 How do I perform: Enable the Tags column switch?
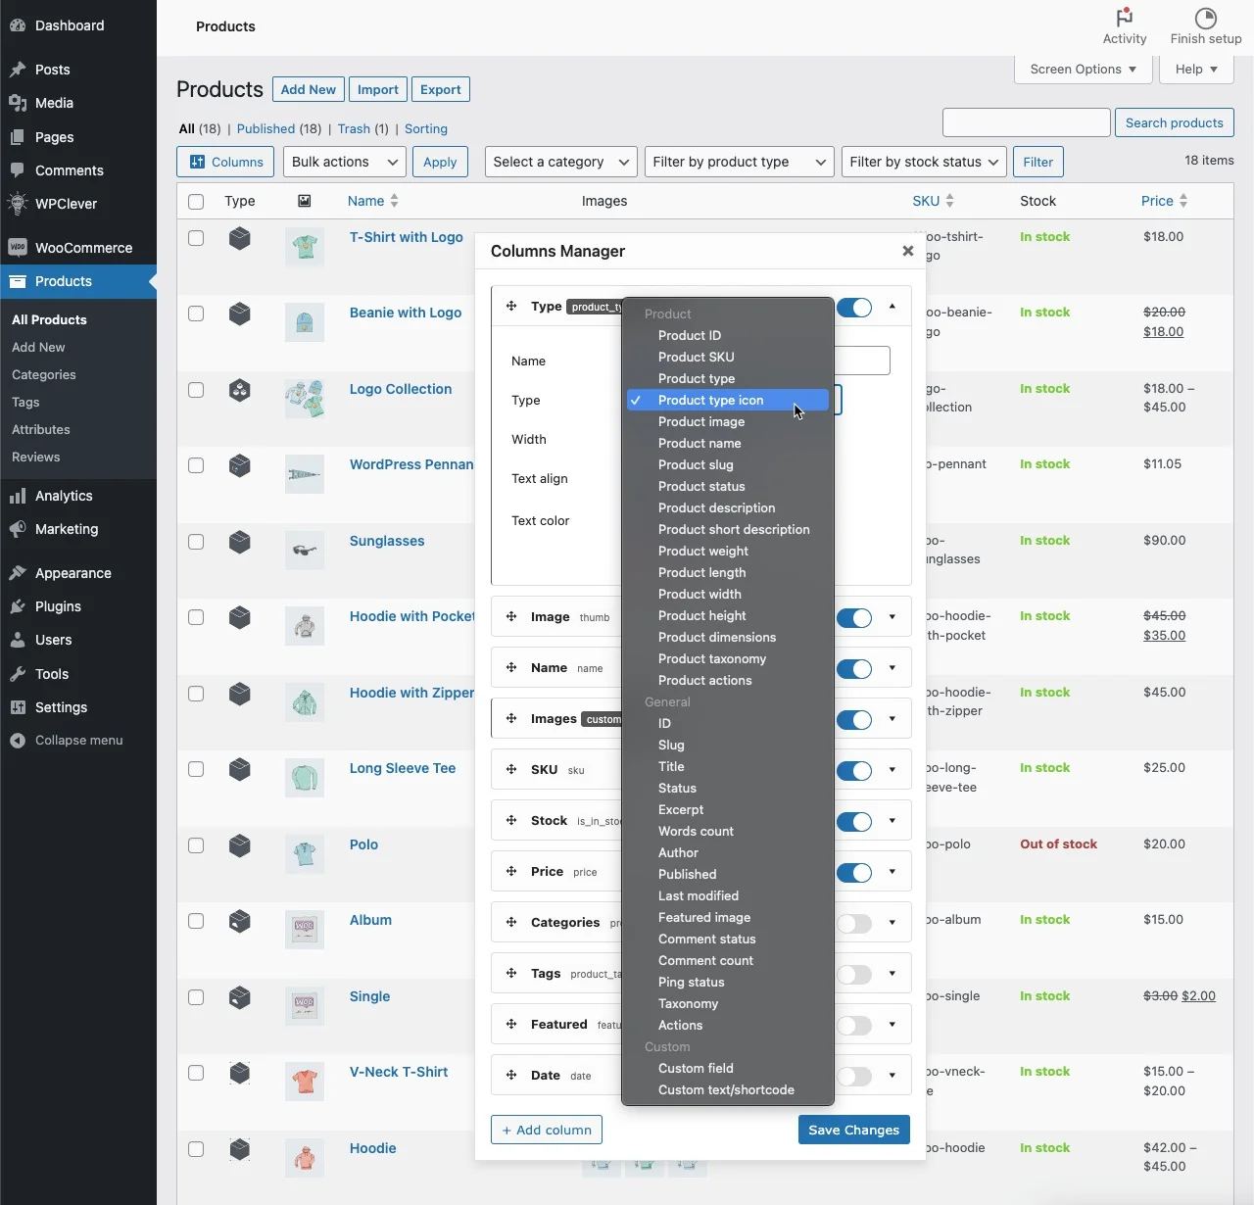854,975
